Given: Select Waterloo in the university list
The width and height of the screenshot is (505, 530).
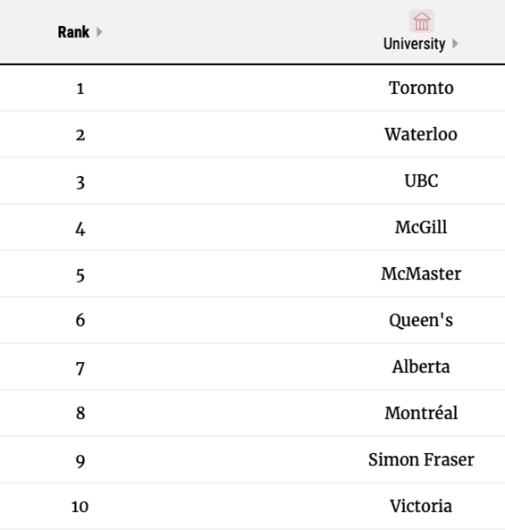Looking at the screenshot, I should (421, 134).
